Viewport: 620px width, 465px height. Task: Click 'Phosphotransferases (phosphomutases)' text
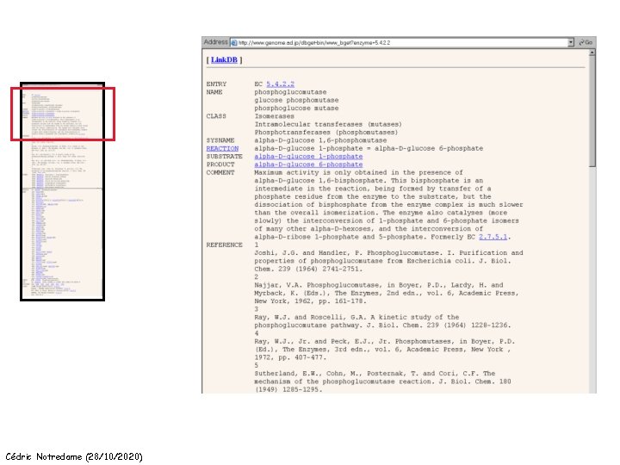[326, 132]
